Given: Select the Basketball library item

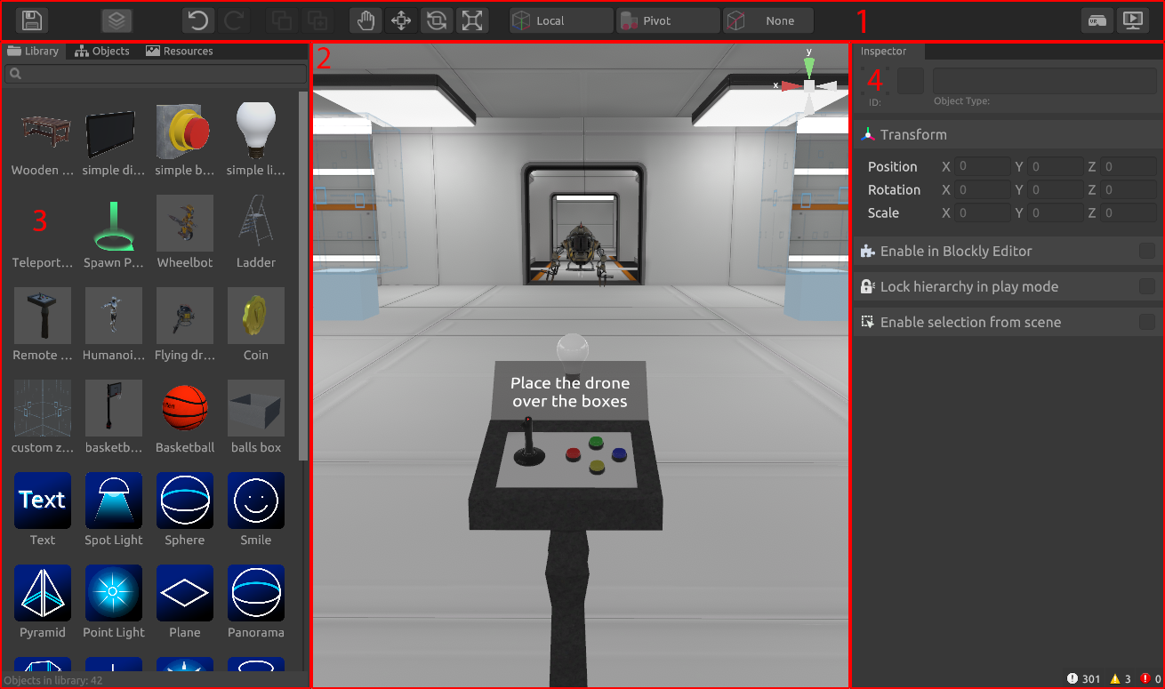Looking at the screenshot, I should coord(185,416).
